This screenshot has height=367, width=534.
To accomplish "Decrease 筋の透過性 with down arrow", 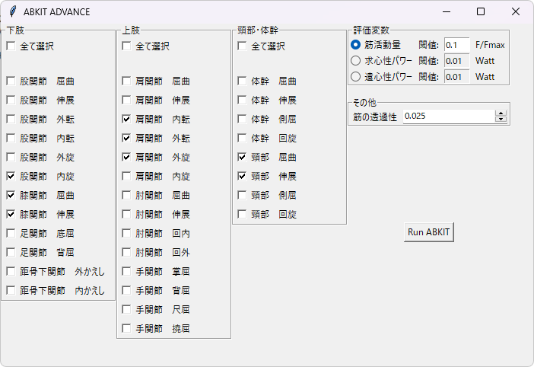I will click(x=501, y=119).
